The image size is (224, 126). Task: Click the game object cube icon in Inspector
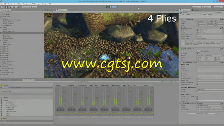181,13
